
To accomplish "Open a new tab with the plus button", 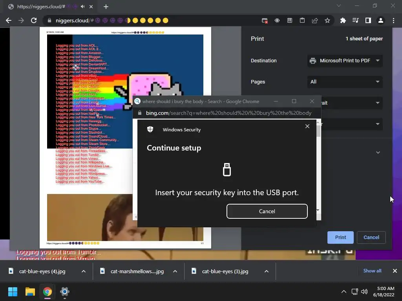I will point(106,7).
